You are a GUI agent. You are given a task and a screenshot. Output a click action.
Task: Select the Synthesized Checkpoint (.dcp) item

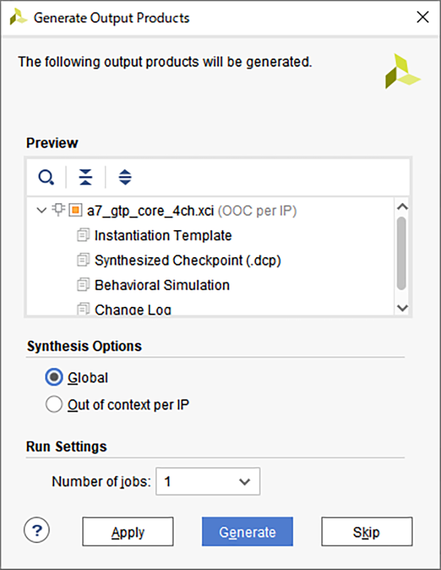pyautogui.click(x=188, y=260)
